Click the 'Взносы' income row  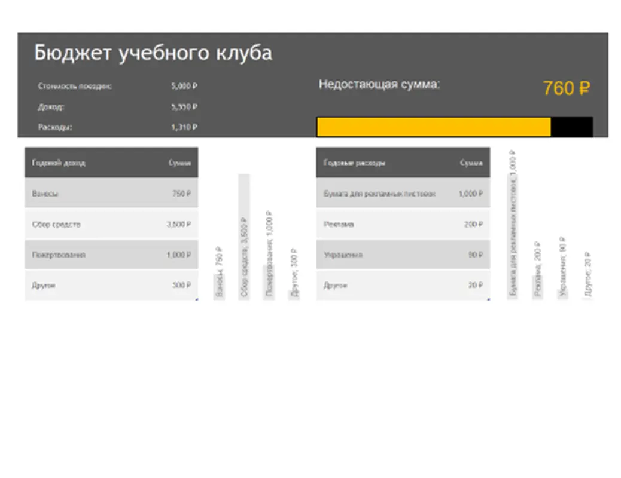point(111,193)
